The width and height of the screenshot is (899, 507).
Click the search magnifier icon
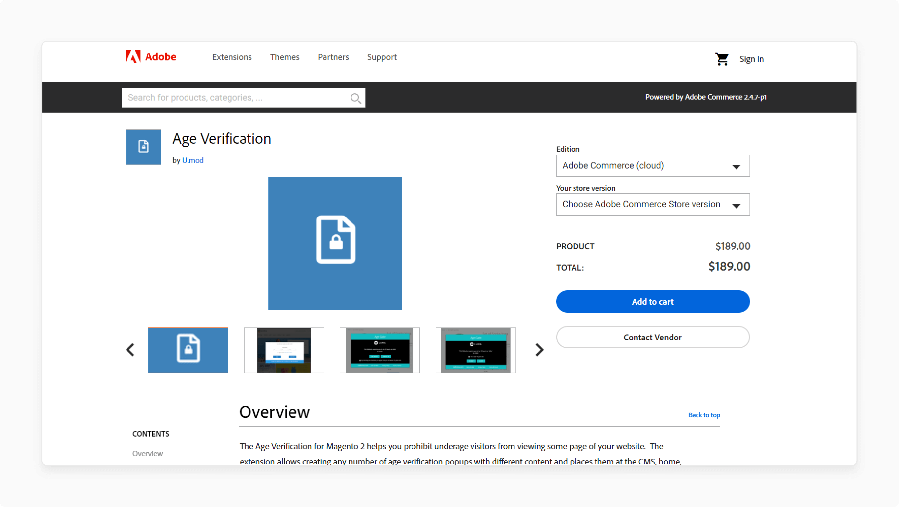coord(355,98)
